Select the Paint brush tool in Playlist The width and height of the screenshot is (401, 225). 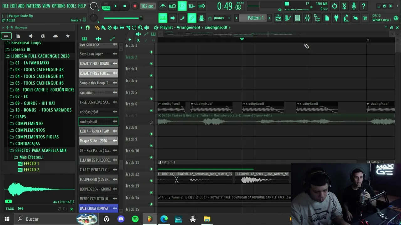[103, 27]
